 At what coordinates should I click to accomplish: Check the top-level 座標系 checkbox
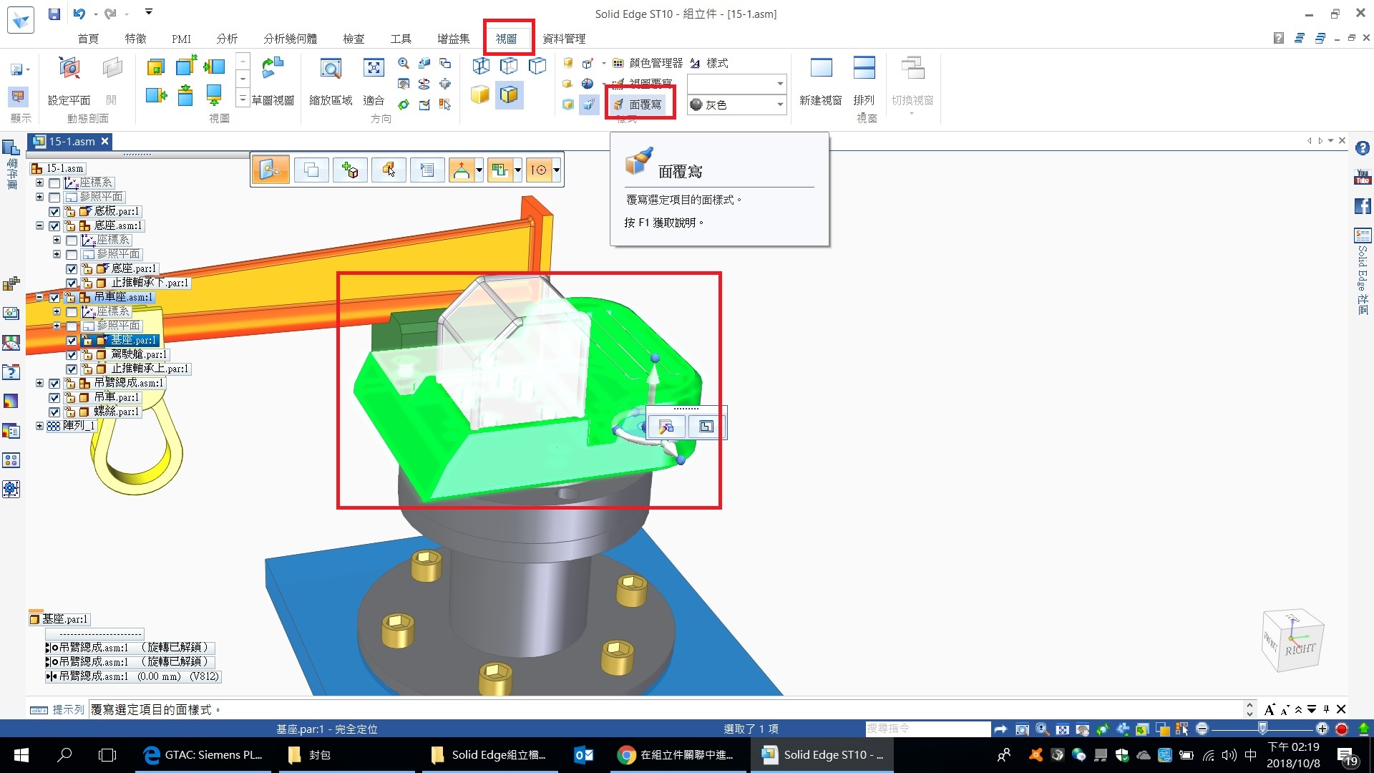click(54, 183)
